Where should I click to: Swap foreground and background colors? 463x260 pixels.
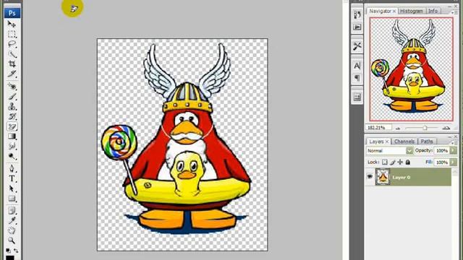pos(16,251)
